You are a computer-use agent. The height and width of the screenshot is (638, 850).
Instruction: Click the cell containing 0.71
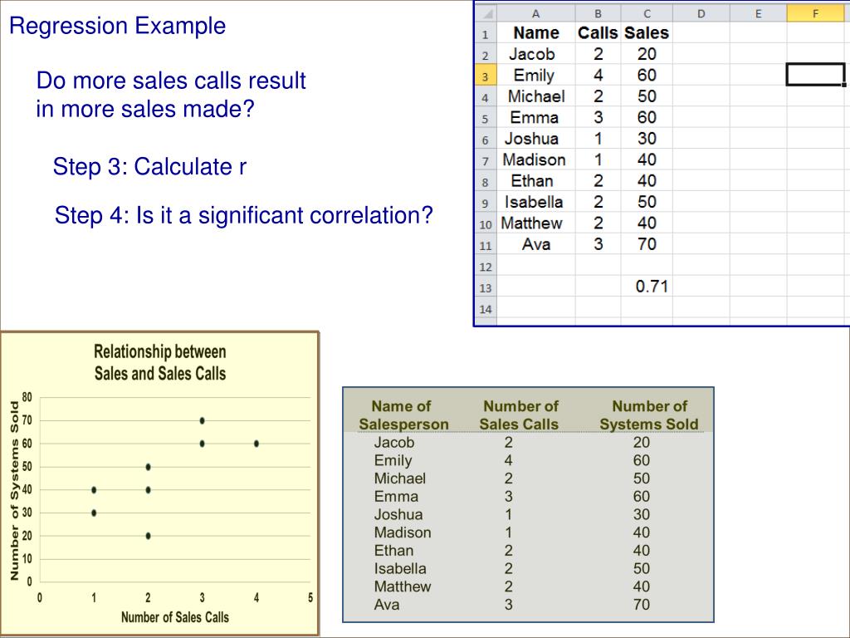coord(652,287)
